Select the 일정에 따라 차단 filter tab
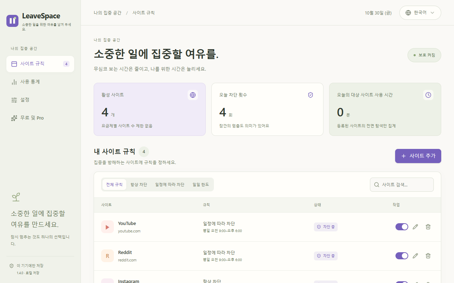The height and width of the screenshot is (283, 454). coord(170,185)
